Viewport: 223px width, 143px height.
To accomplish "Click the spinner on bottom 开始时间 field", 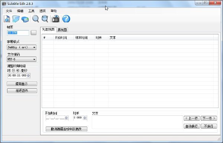I will (x=67, y=118).
